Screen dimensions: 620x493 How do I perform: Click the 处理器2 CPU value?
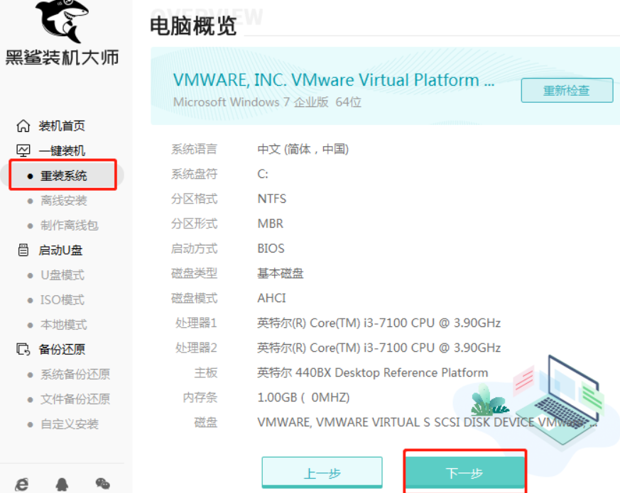point(379,348)
